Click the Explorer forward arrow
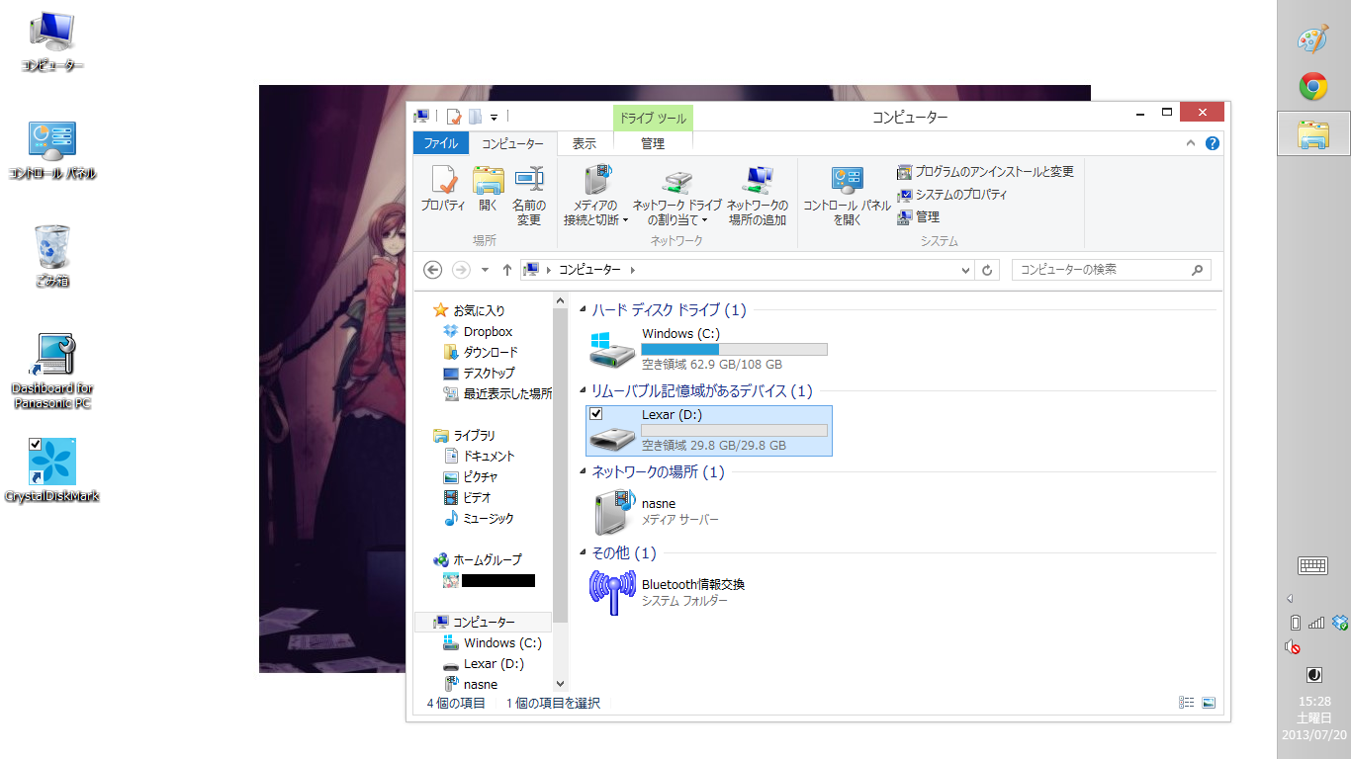Viewport: 1351px width, 759px height. (461, 270)
